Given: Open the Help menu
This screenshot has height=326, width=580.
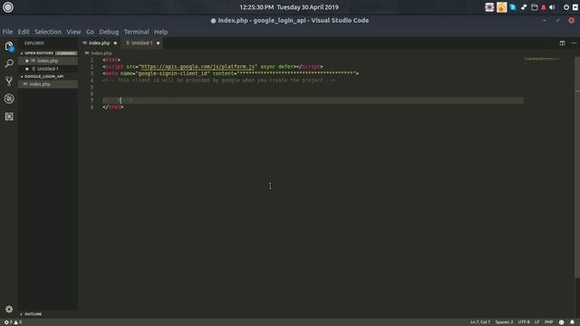Looking at the screenshot, I should click(161, 32).
